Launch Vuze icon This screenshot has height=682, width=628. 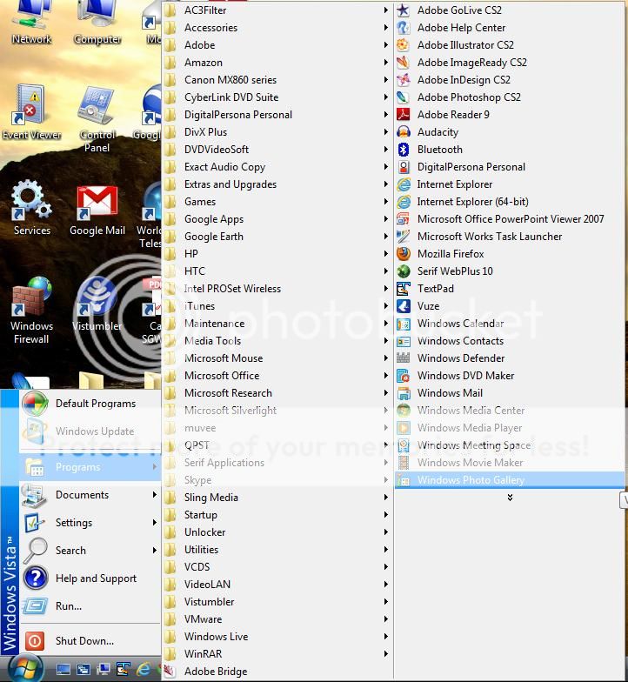404,306
